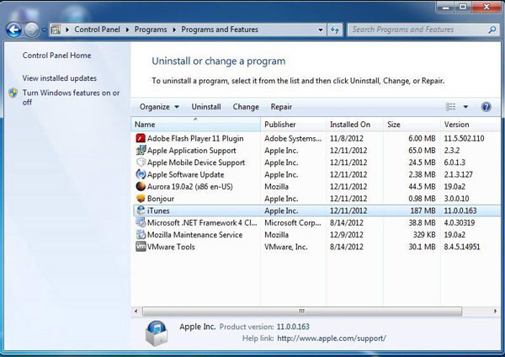Open the apple.com/support help link
The height and width of the screenshot is (357, 505).
[332, 338]
